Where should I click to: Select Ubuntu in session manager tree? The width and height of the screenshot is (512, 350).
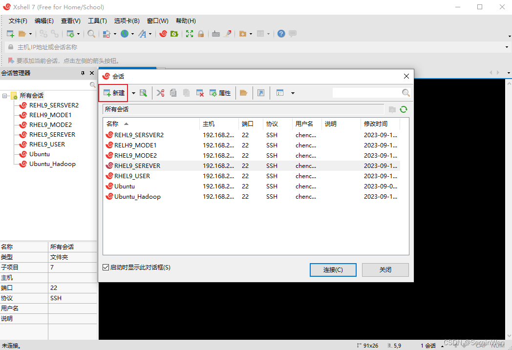pyautogui.click(x=39, y=154)
